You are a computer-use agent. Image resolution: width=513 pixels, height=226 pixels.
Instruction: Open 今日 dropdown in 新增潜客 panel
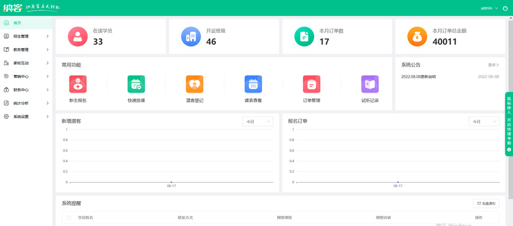(258, 122)
